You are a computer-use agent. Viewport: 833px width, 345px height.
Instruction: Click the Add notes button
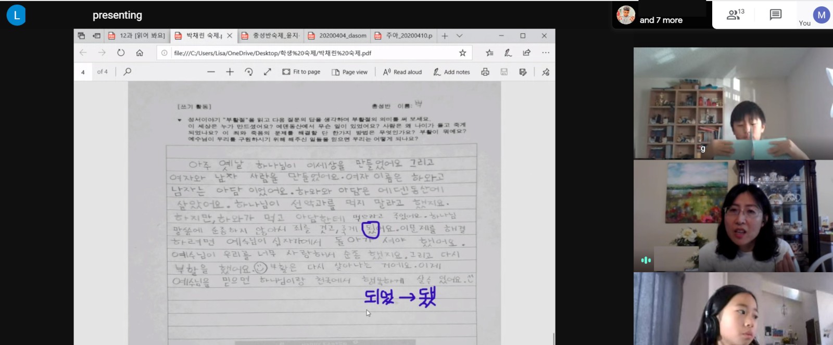click(x=451, y=72)
